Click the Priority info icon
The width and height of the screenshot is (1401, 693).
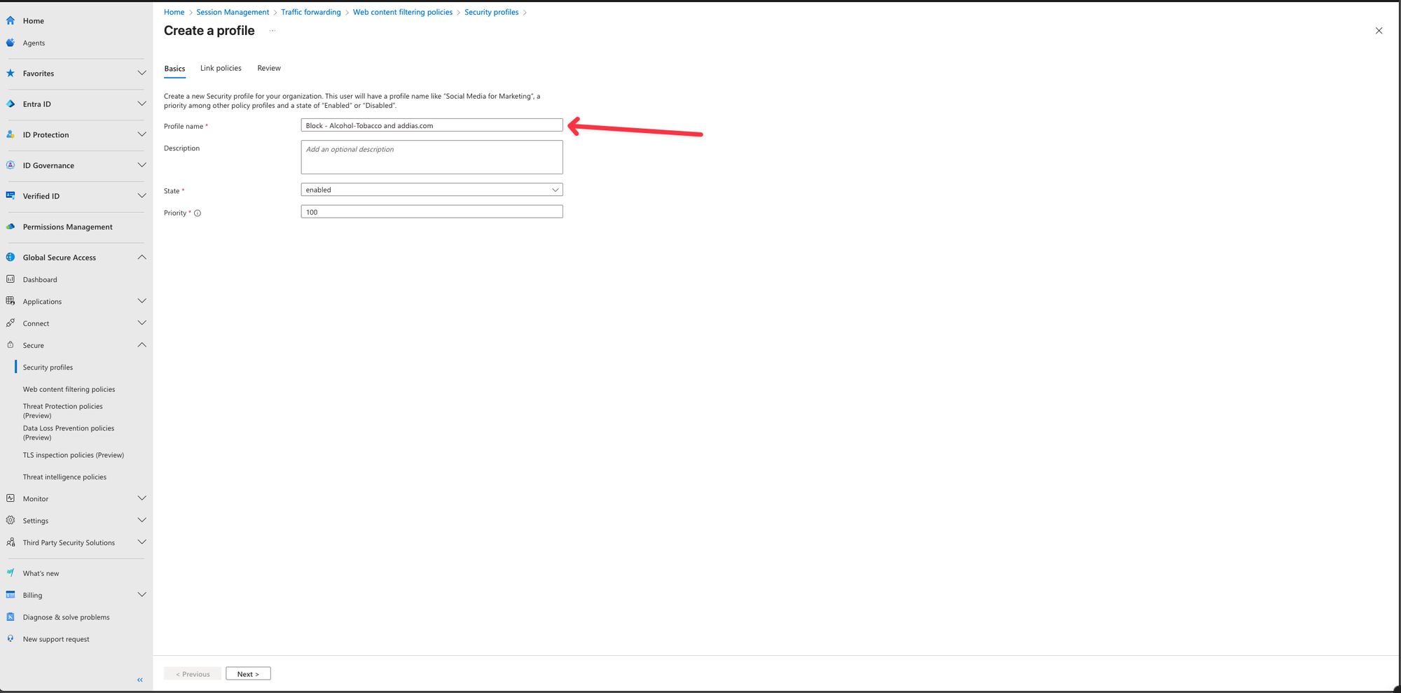pos(198,213)
